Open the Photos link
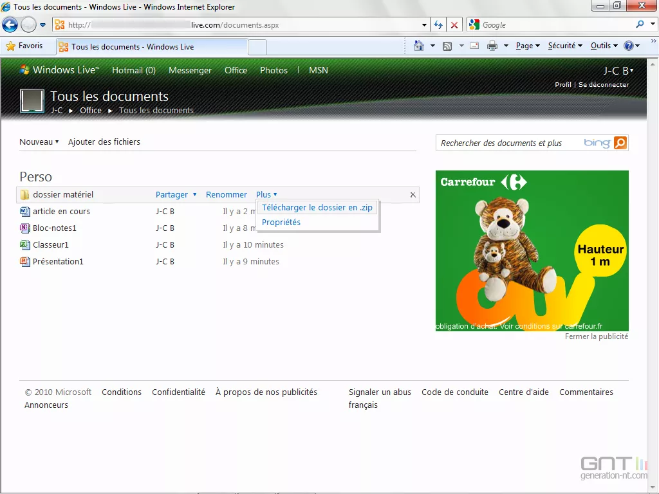 274,71
